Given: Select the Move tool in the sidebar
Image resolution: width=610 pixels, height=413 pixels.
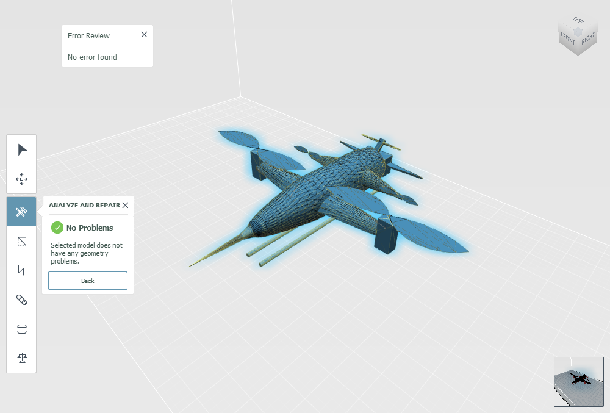Looking at the screenshot, I should coord(21,179).
